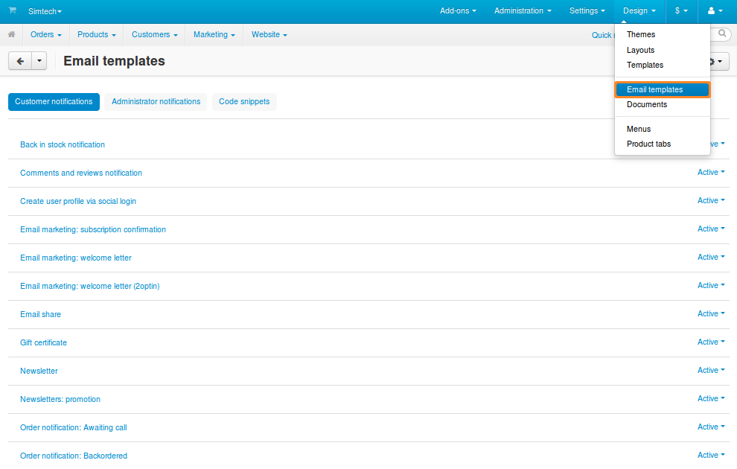Open Email marketing: subscription confirmation template
Viewport: 737px width, 469px height.
click(x=93, y=229)
